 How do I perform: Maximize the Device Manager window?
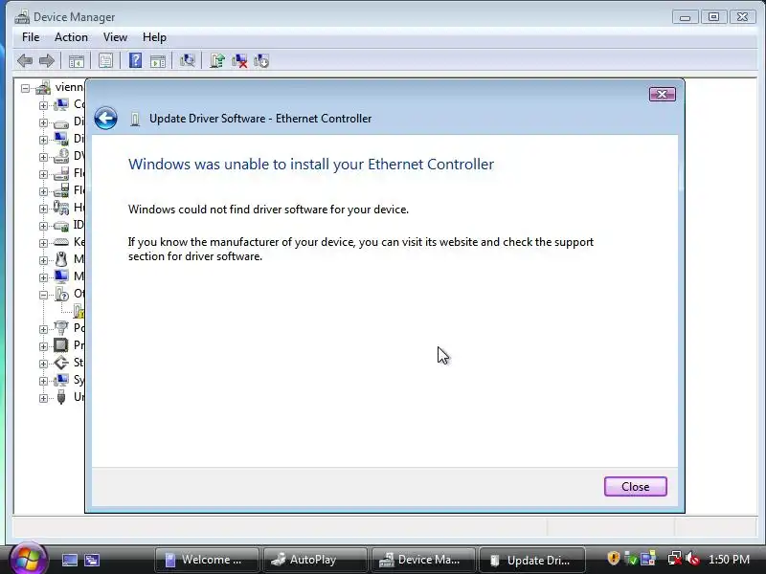(x=713, y=17)
